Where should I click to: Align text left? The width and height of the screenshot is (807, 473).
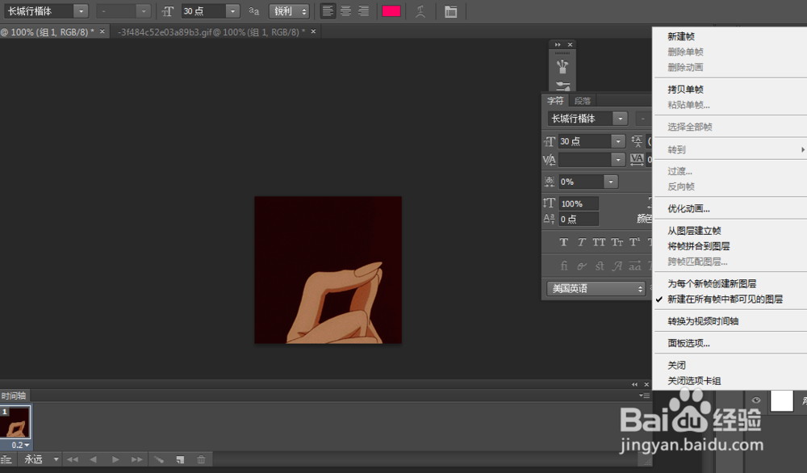coord(328,10)
